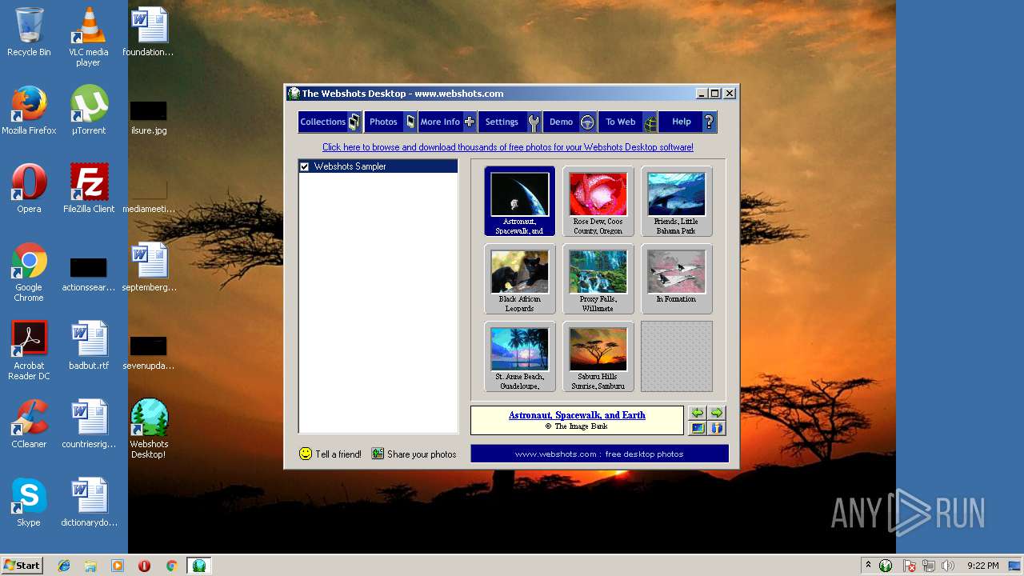Open the Astronaut, Spacewalk, and Earth title link
This screenshot has width=1024, height=576.
pyautogui.click(x=577, y=415)
